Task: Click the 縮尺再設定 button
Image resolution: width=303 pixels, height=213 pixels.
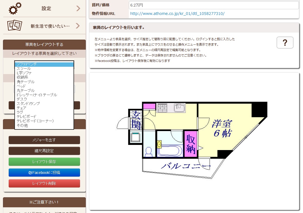Action: [44, 151]
